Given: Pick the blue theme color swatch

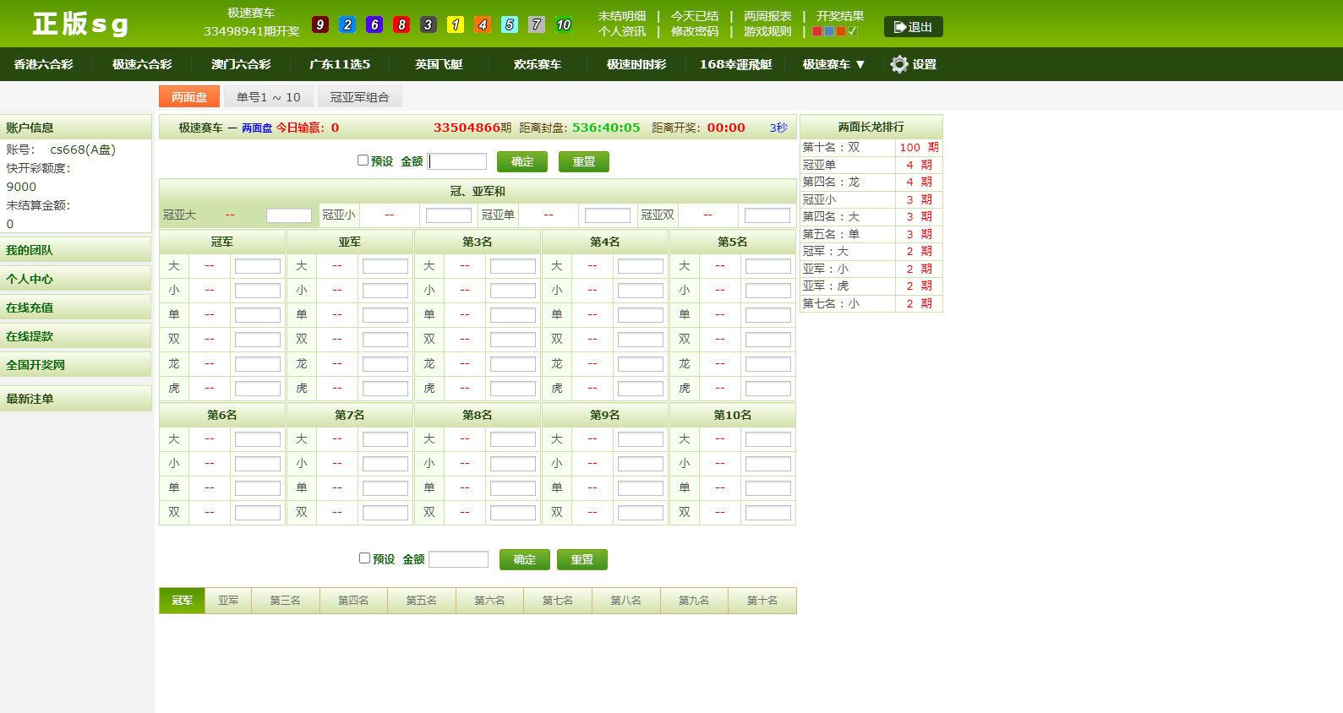Looking at the screenshot, I should [829, 31].
